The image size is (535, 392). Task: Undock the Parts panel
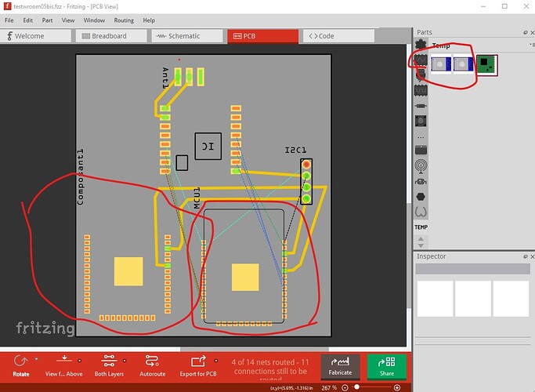coord(525,32)
